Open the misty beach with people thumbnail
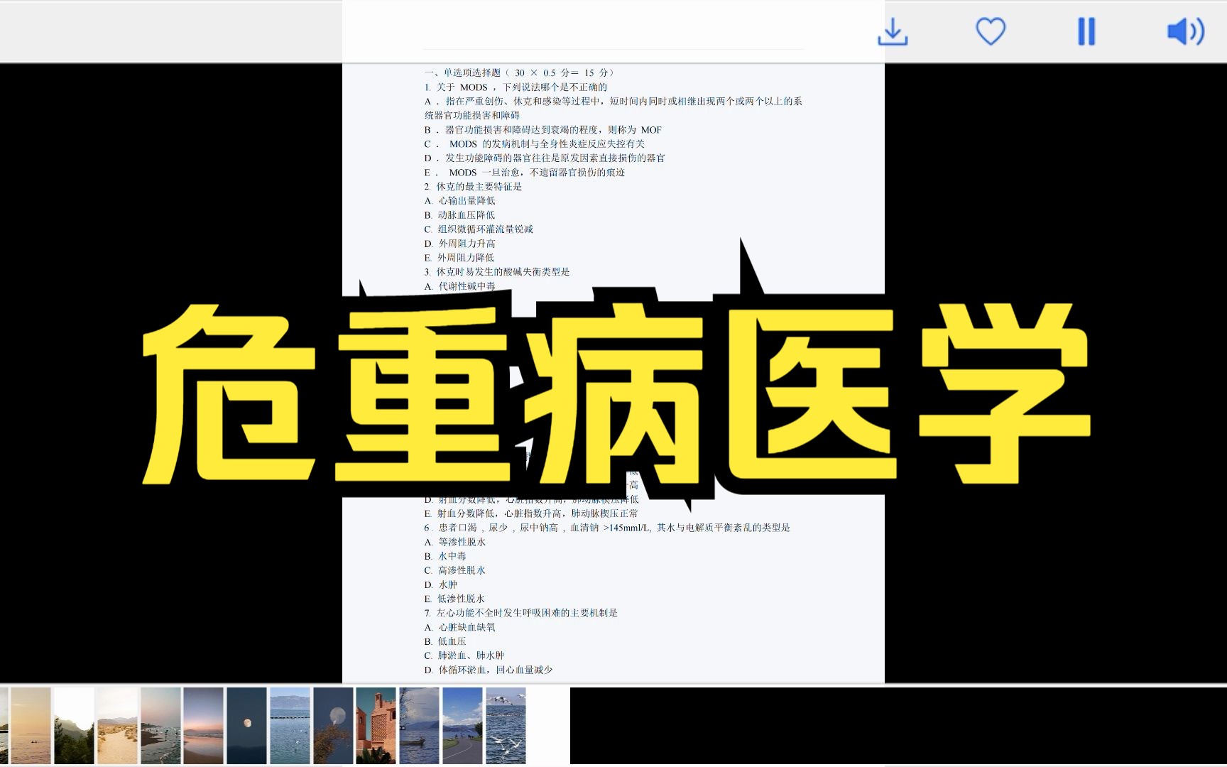1227x767 pixels. coord(160,725)
